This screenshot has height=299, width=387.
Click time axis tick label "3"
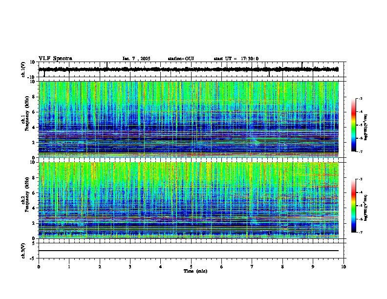(x=130, y=267)
